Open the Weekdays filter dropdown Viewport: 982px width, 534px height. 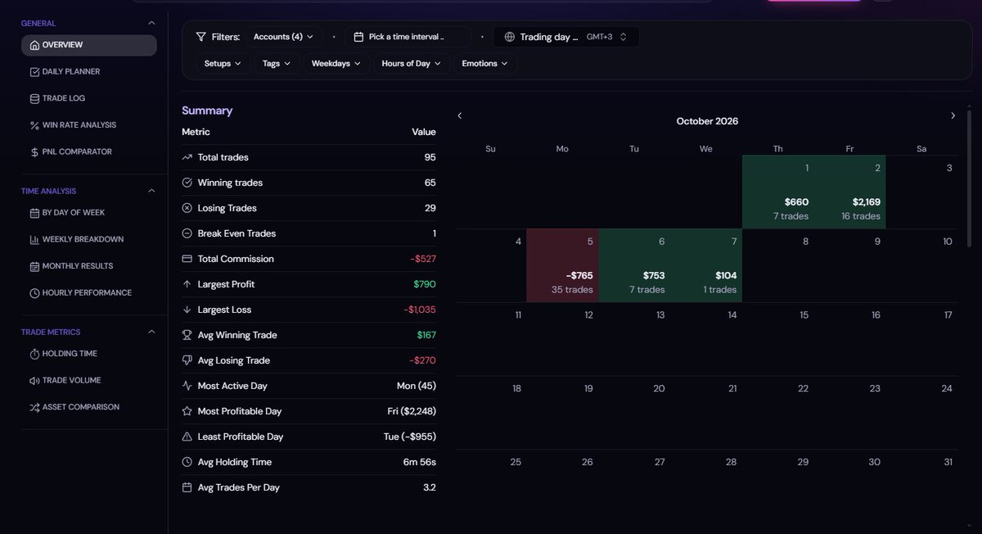pos(336,64)
